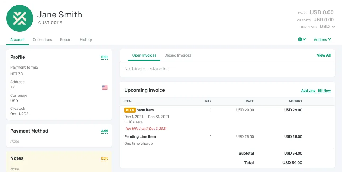Click the US flag icon beside address
This screenshot has width=342, height=172.
[x=105, y=88]
